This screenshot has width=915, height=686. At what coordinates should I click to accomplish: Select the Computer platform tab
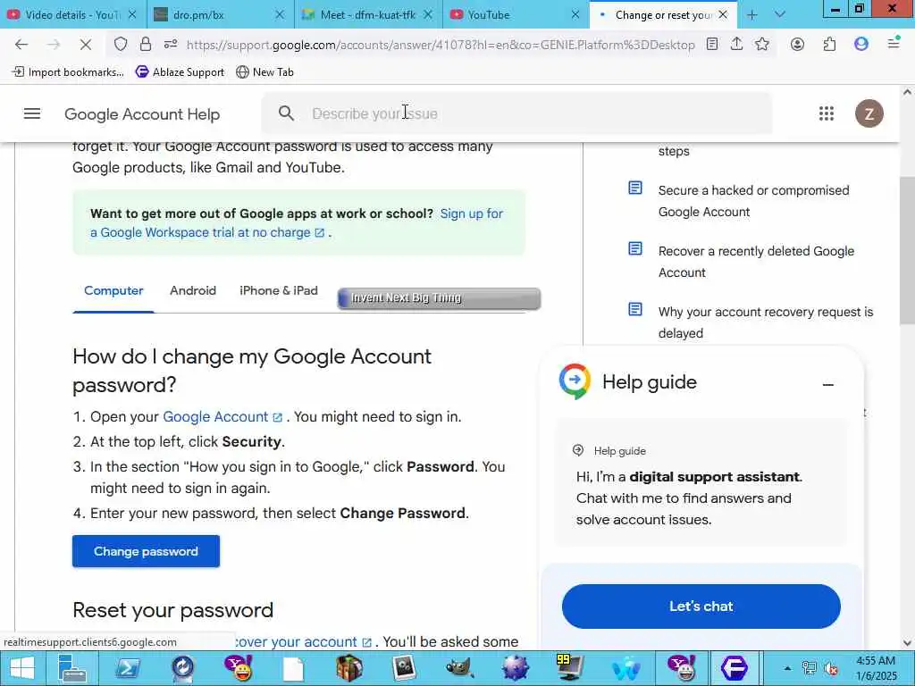113,290
